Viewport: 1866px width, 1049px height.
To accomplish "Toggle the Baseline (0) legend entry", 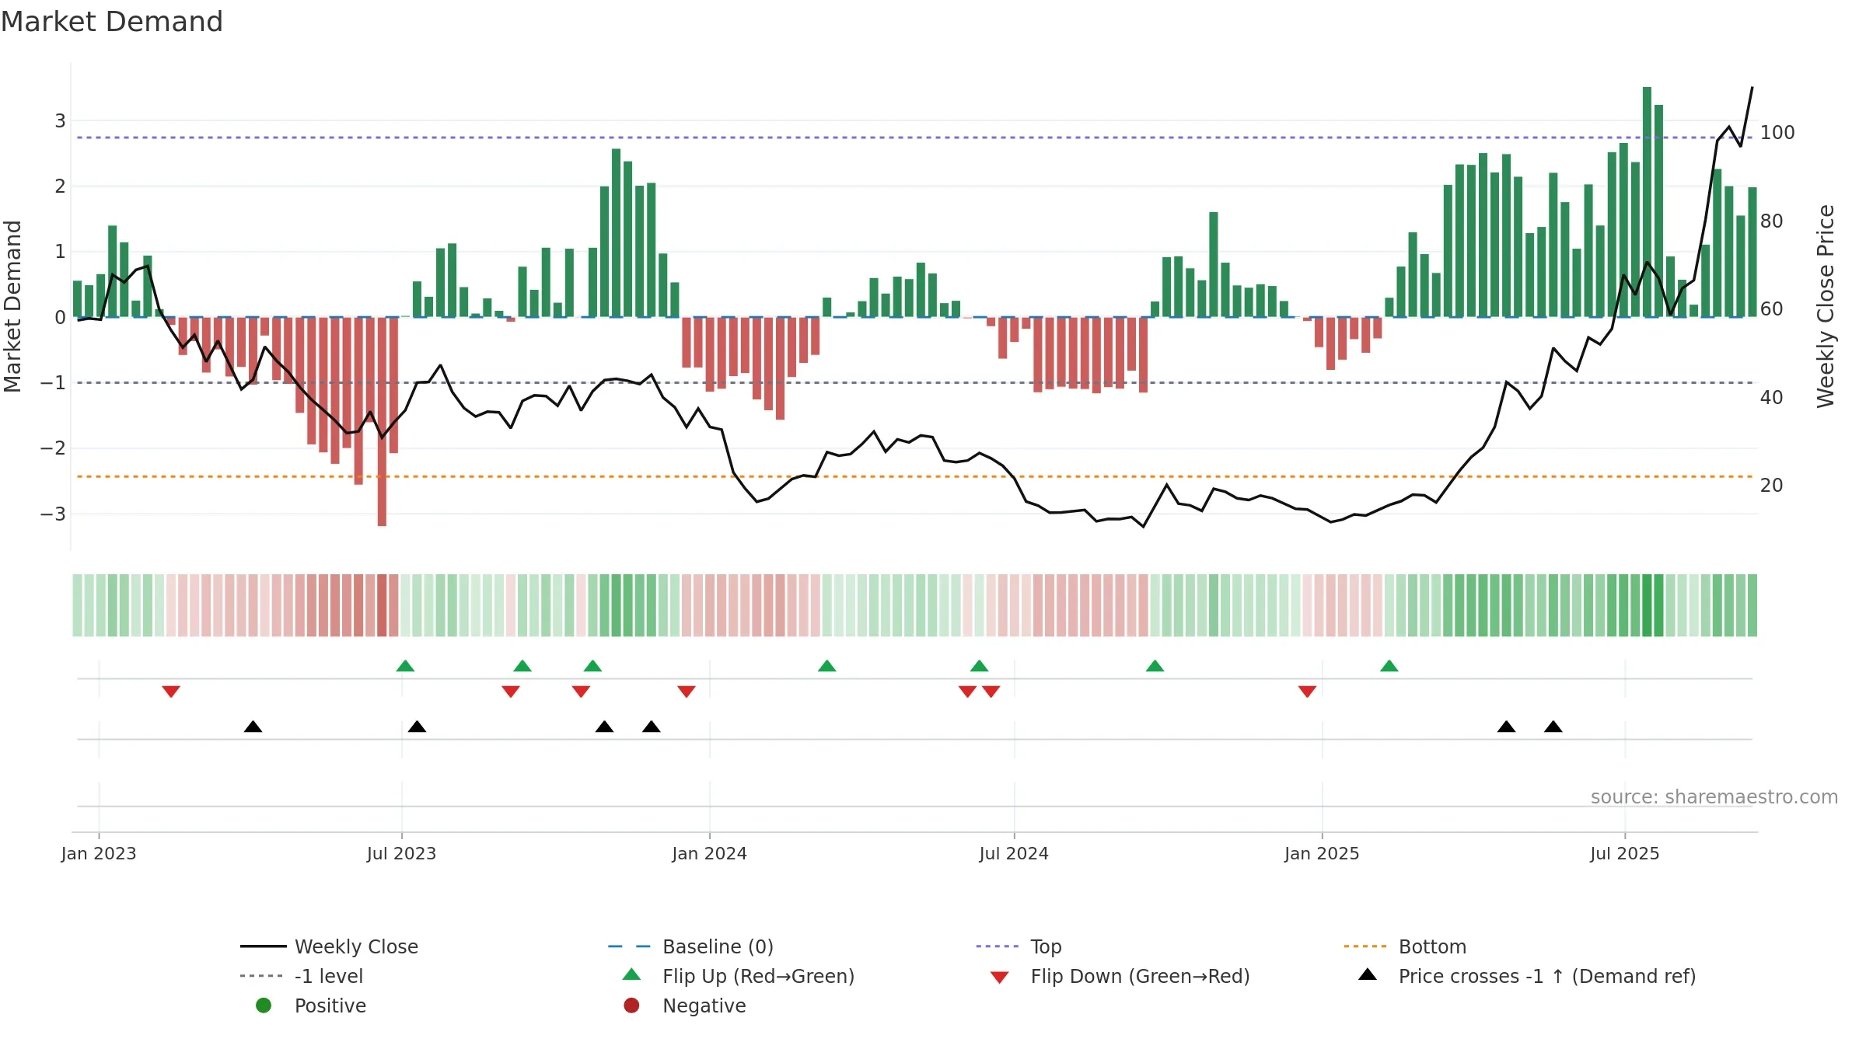I will [690, 946].
